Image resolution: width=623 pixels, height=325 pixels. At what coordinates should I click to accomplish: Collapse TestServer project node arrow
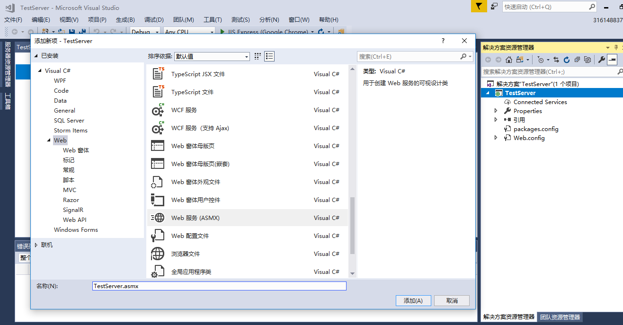[488, 93]
